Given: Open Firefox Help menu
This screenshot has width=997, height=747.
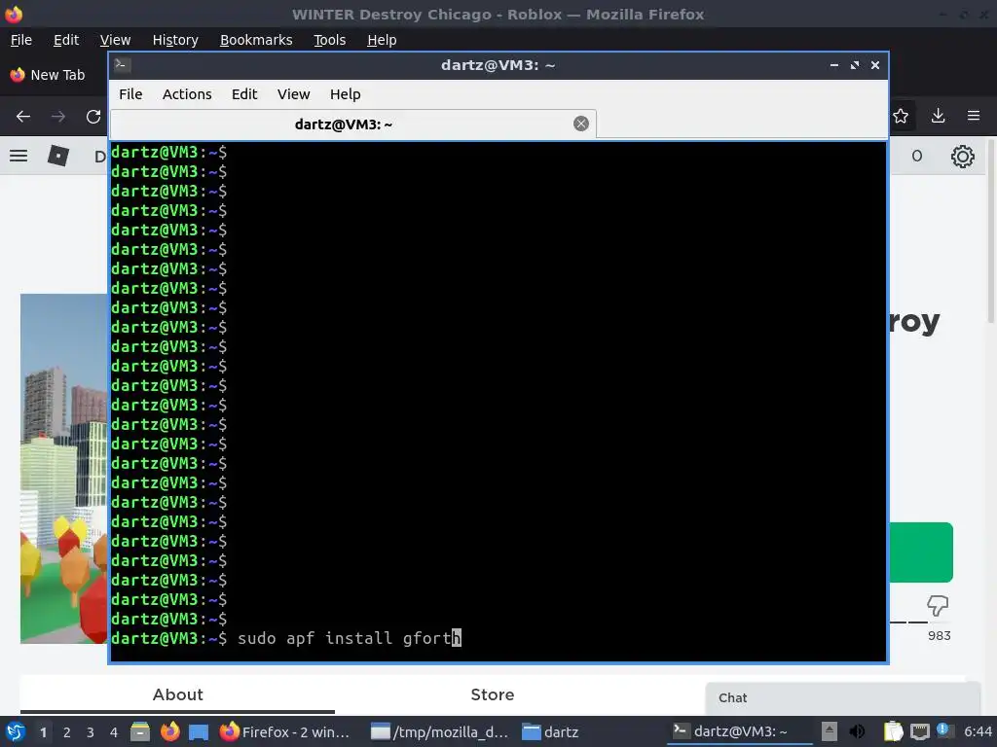Looking at the screenshot, I should [382, 40].
